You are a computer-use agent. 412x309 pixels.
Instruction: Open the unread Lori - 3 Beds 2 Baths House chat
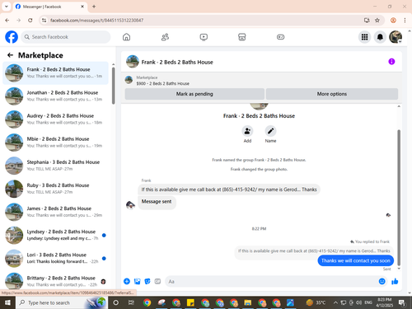click(x=56, y=258)
